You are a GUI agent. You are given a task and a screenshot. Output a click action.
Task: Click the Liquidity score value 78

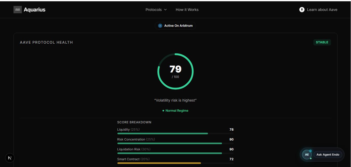[x=231, y=130]
